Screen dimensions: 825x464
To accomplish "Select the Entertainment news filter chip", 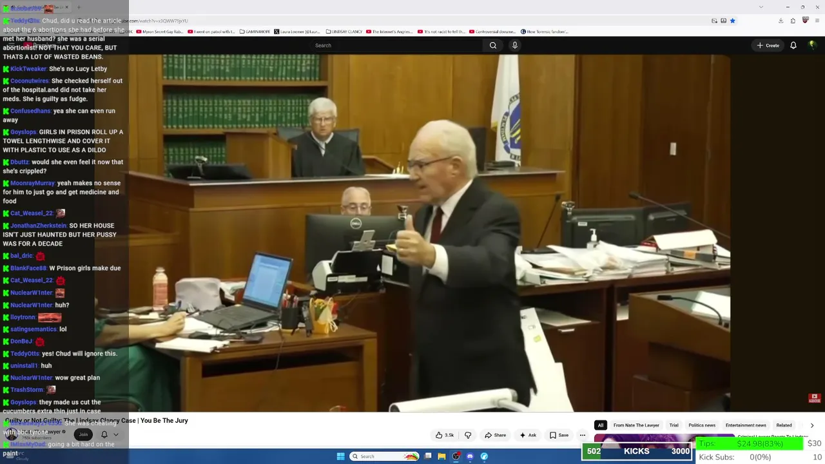I will pos(746,425).
